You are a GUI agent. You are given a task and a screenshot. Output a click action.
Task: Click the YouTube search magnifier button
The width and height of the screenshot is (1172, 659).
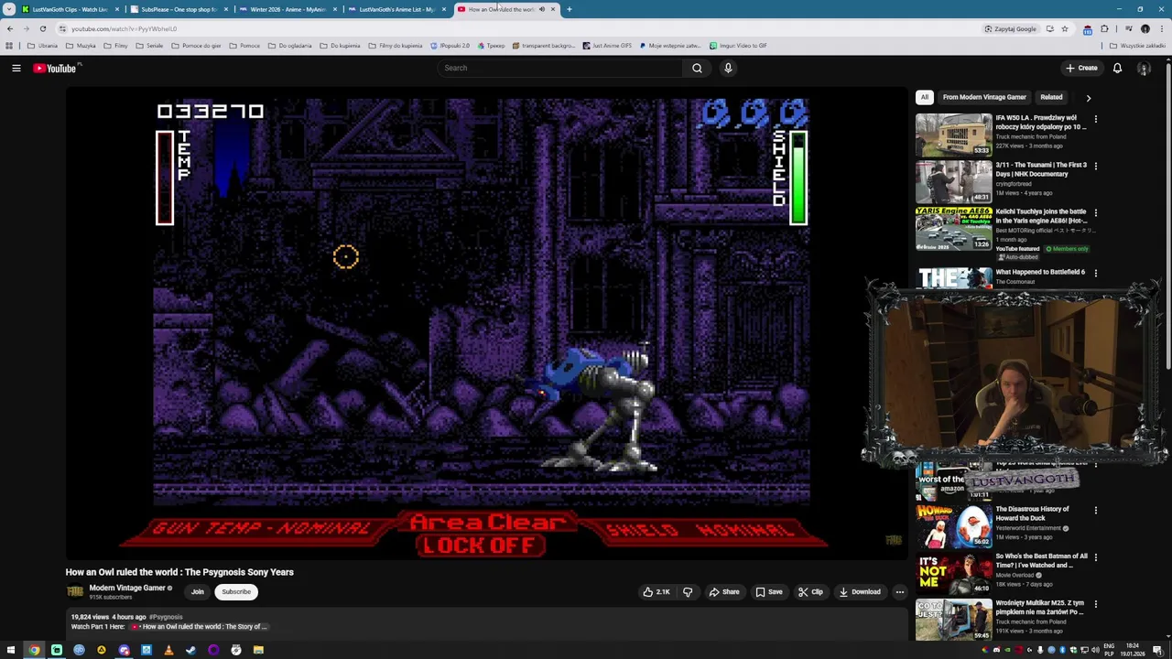pyautogui.click(x=697, y=68)
